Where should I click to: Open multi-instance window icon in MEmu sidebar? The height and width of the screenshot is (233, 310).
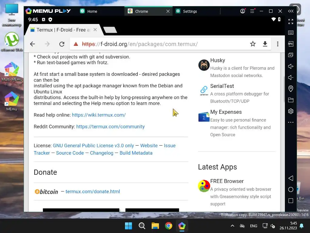pos(291,55)
